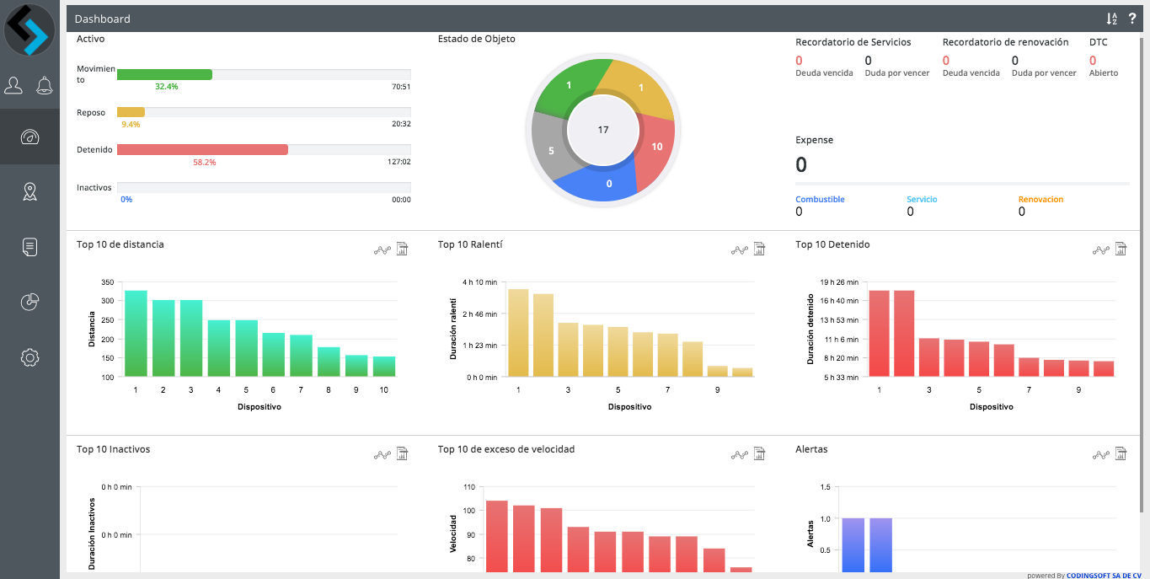Image resolution: width=1150 pixels, height=579 pixels.
Task: Click the Combustible expense label
Action: [x=820, y=200]
